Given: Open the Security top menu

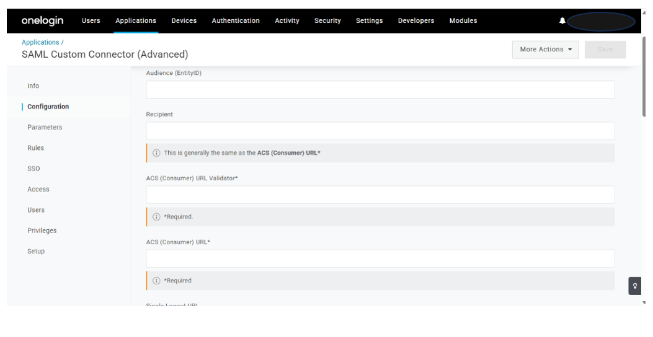Looking at the screenshot, I should pos(327,21).
